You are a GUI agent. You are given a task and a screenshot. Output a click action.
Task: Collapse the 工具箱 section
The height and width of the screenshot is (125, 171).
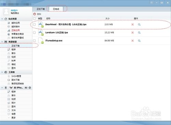[x=2, y=72]
